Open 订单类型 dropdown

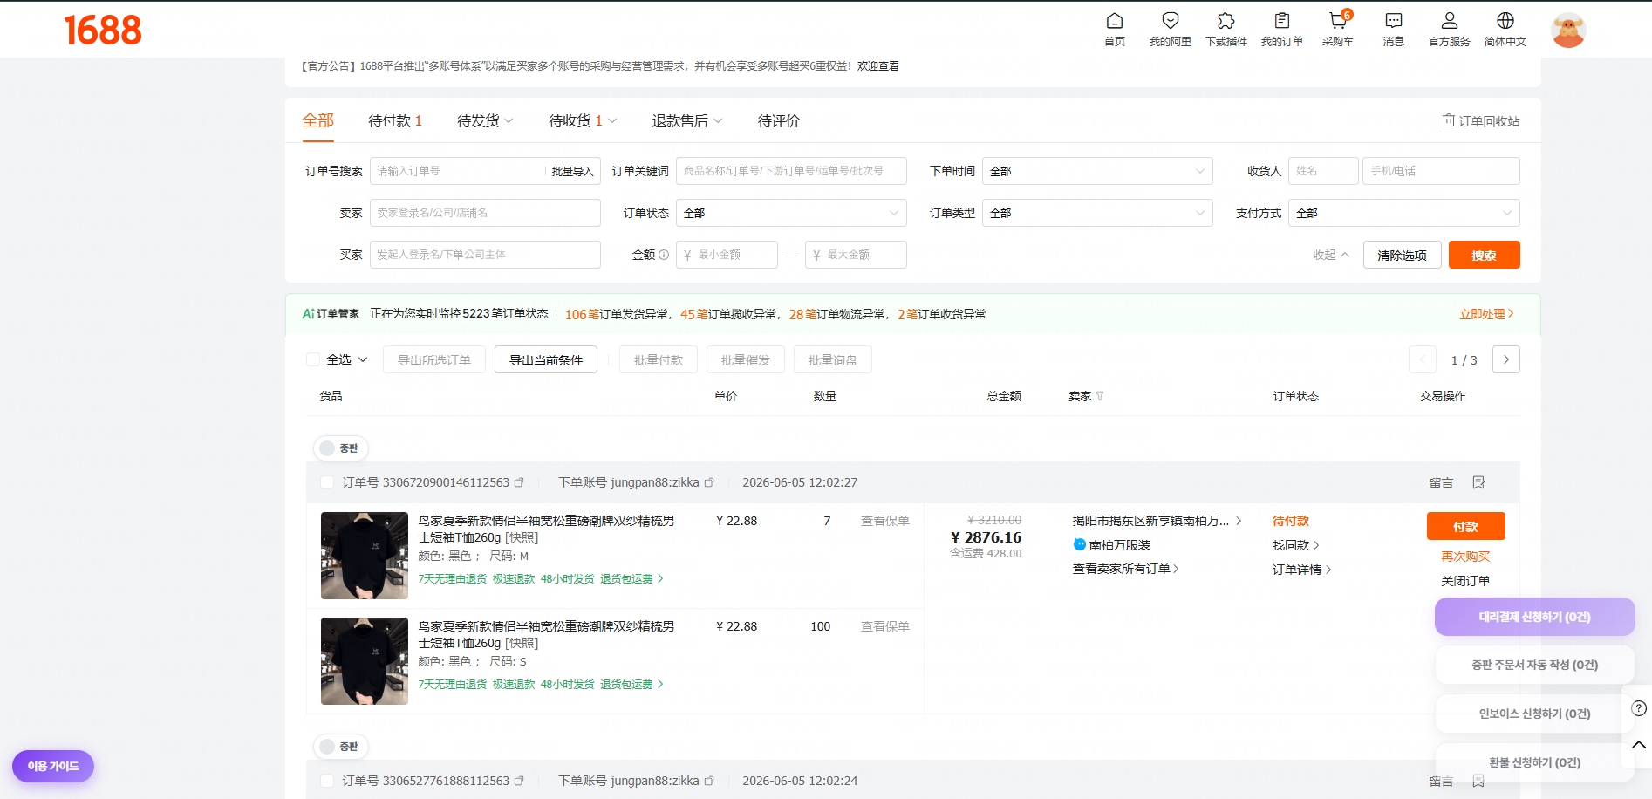1097,213
